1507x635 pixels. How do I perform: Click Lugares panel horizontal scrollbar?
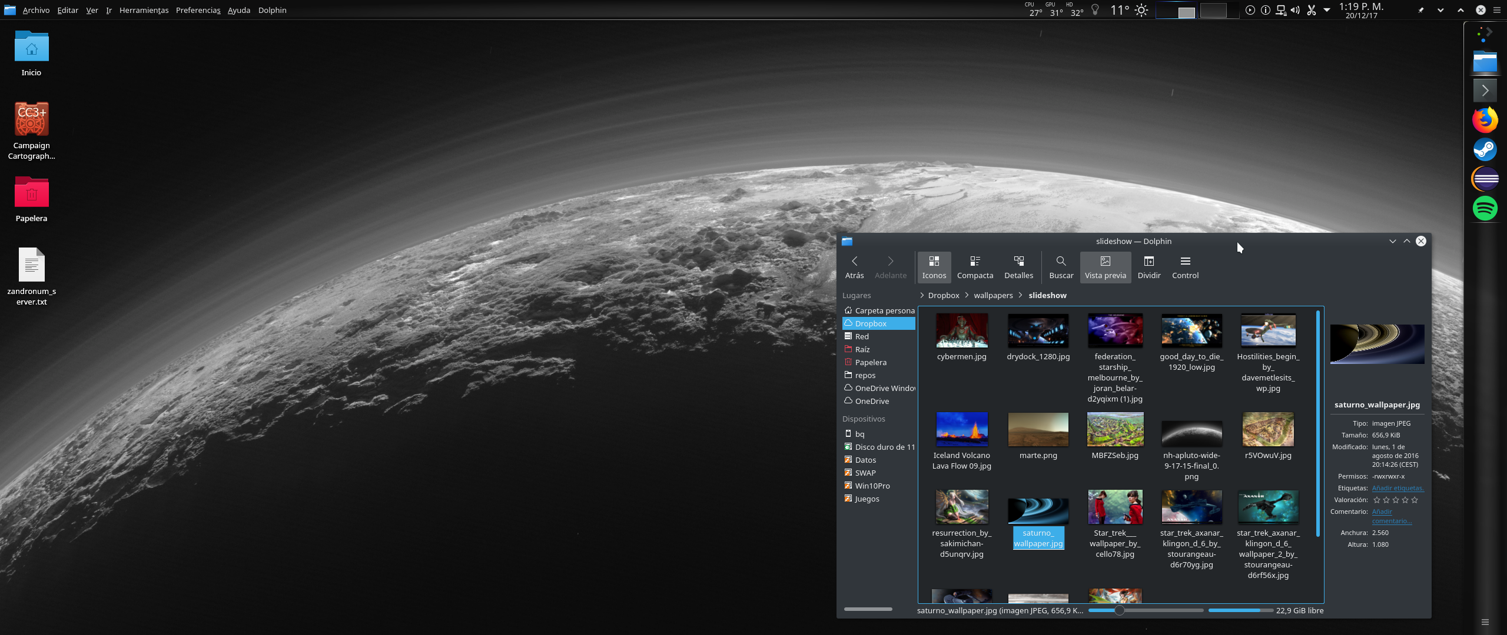(x=868, y=609)
